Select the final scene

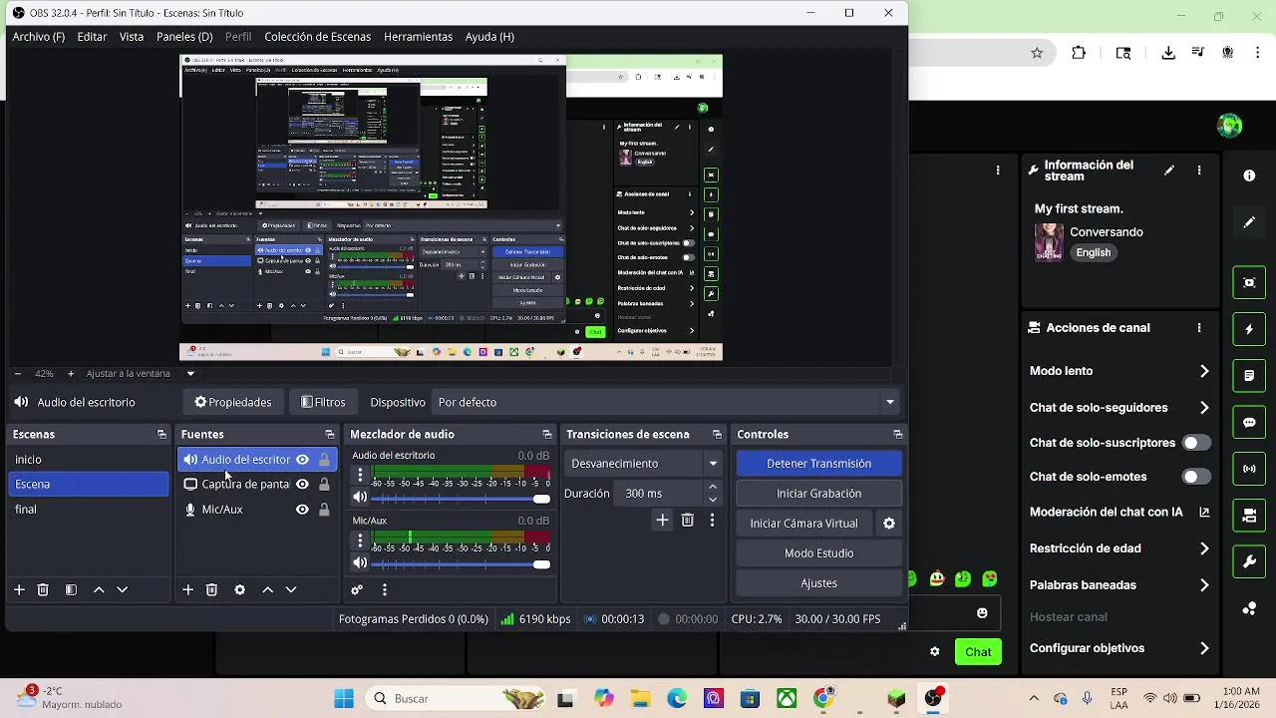click(89, 510)
